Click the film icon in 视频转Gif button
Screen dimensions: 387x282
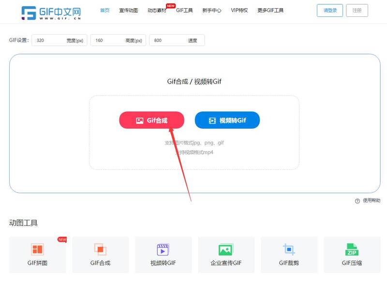[212, 120]
